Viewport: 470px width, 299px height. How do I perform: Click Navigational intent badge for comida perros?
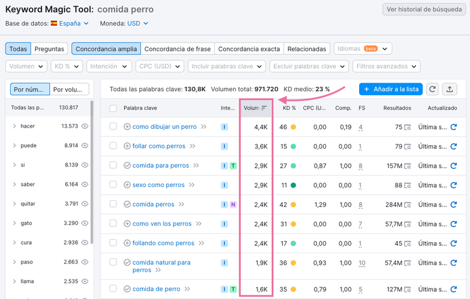click(x=233, y=205)
